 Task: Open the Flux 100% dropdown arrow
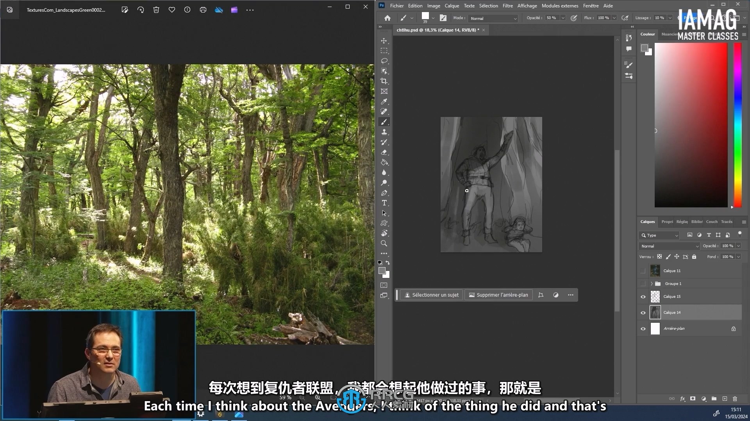(x=614, y=18)
